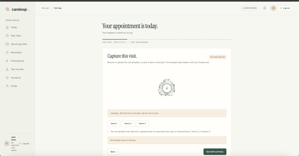Navigate to My care breadcrumb
299x156 pixels.
point(45,8)
